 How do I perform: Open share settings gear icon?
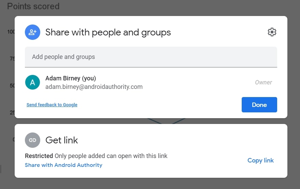[x=272, y=32]
